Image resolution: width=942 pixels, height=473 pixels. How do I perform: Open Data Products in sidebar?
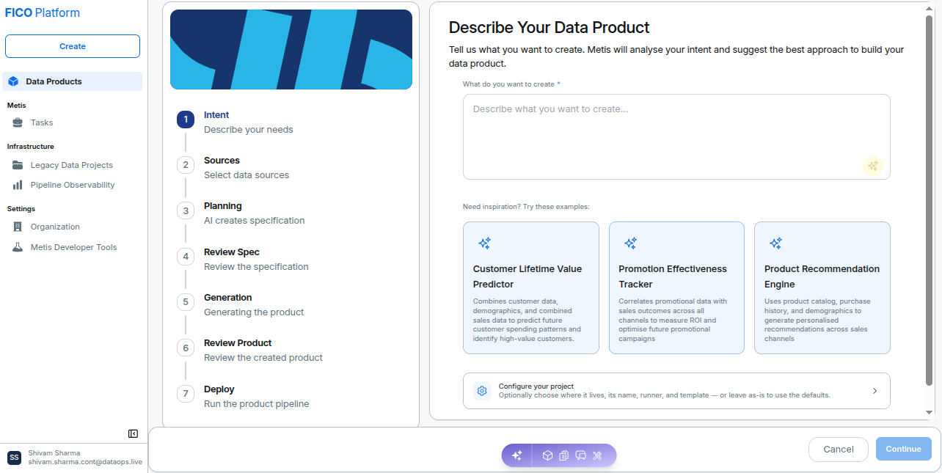(72, 81)
